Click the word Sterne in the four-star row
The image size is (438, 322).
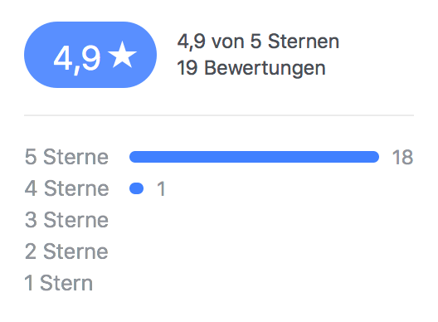76,188
